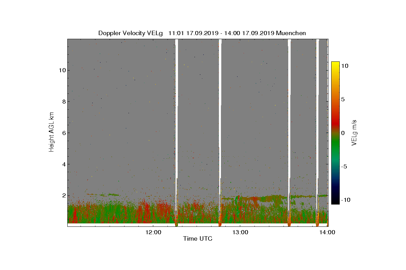Click the '14:00' time tick label

[327, 232]
